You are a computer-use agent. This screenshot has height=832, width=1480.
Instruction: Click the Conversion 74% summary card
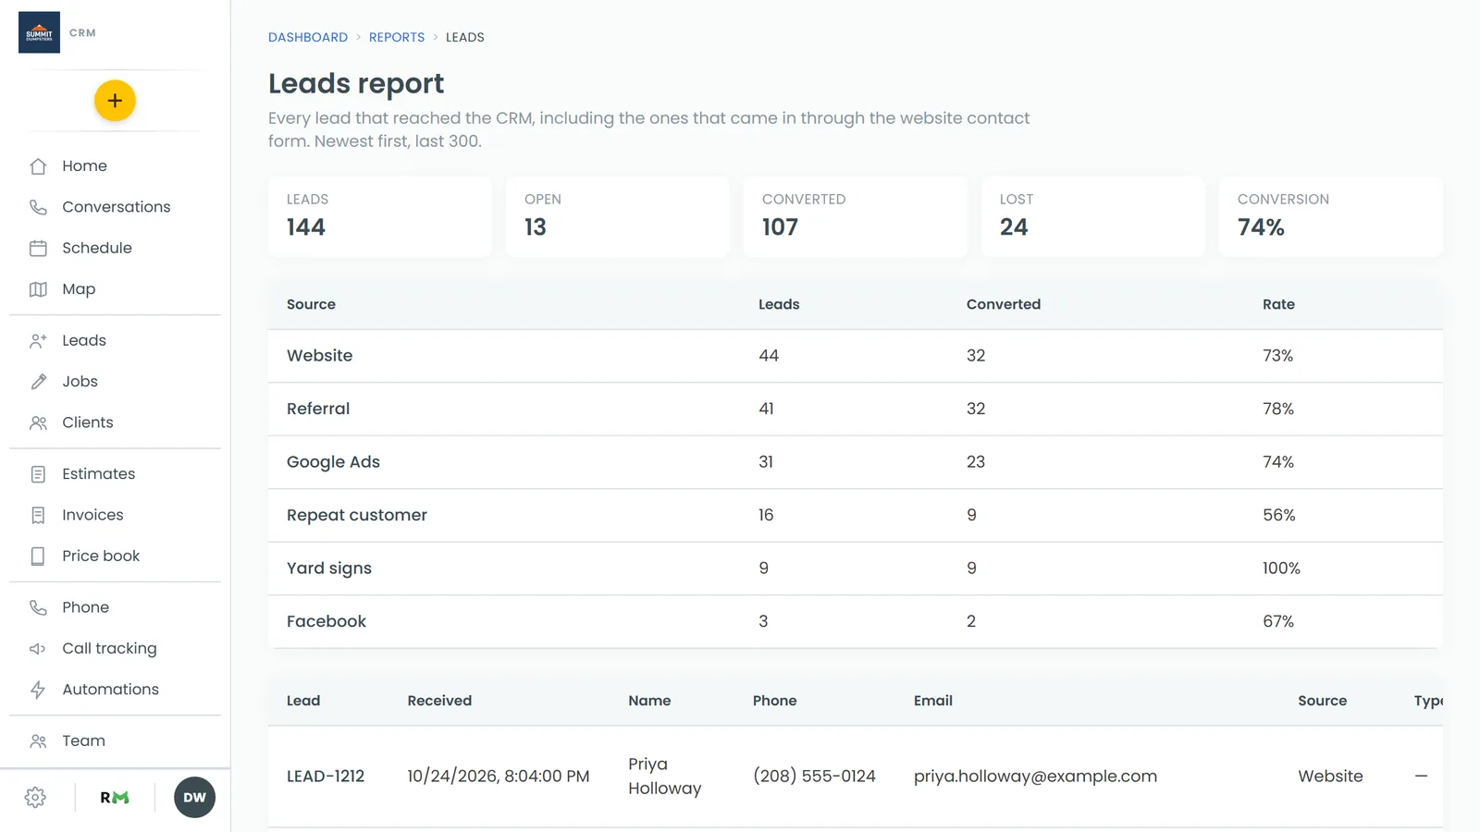pos(1331,217)
